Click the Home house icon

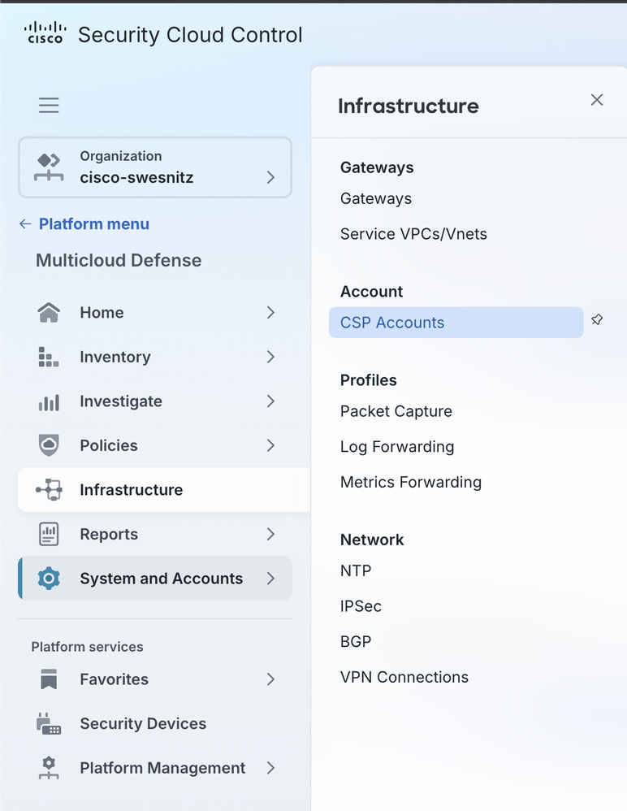(49, 312)
